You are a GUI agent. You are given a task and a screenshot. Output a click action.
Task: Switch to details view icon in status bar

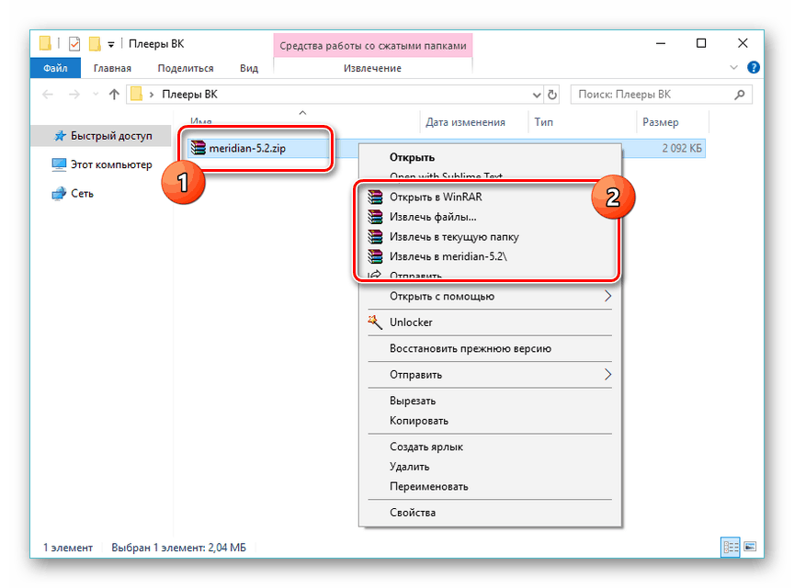[731, 547]
